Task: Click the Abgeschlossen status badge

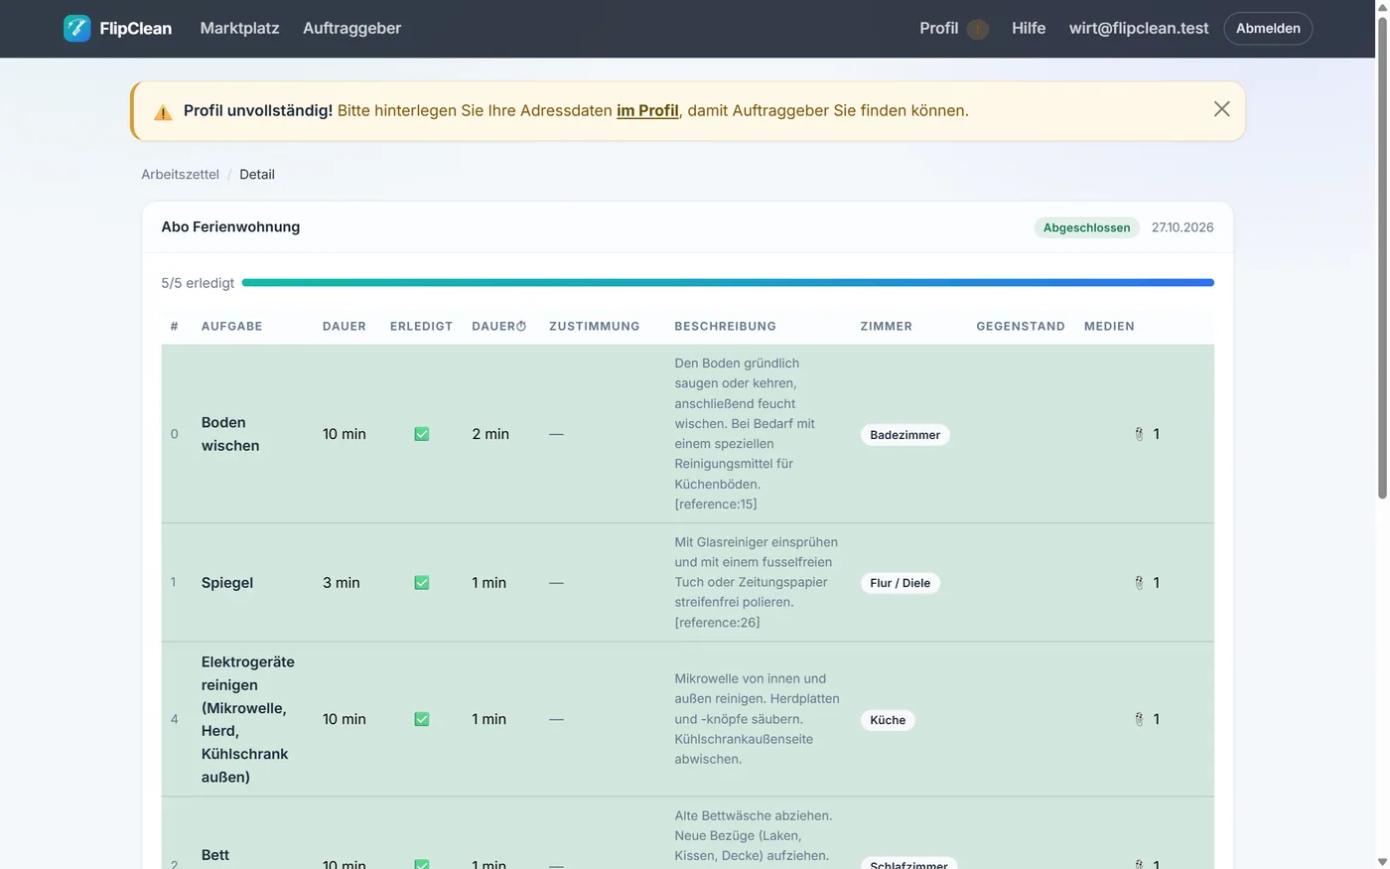Action: (1086, 227)
